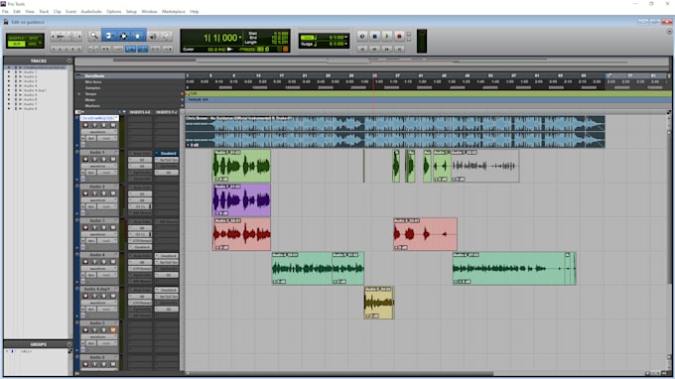The image size is (675, 379).
Task: Select Audio 7 in Tracks list
Action: click(30, 104)
